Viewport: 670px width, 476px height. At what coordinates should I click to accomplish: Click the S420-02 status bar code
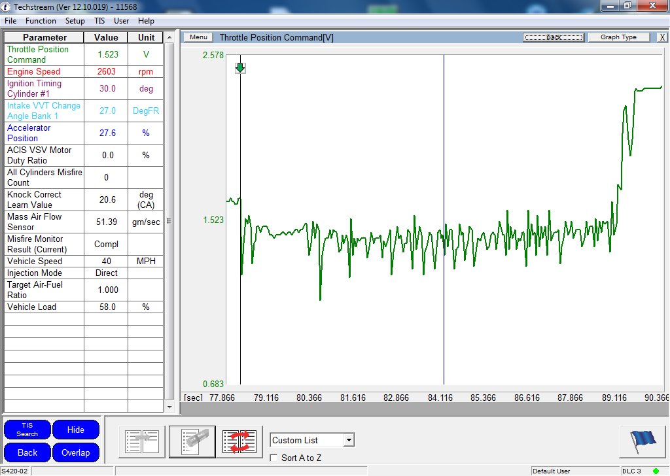point(14,471)
